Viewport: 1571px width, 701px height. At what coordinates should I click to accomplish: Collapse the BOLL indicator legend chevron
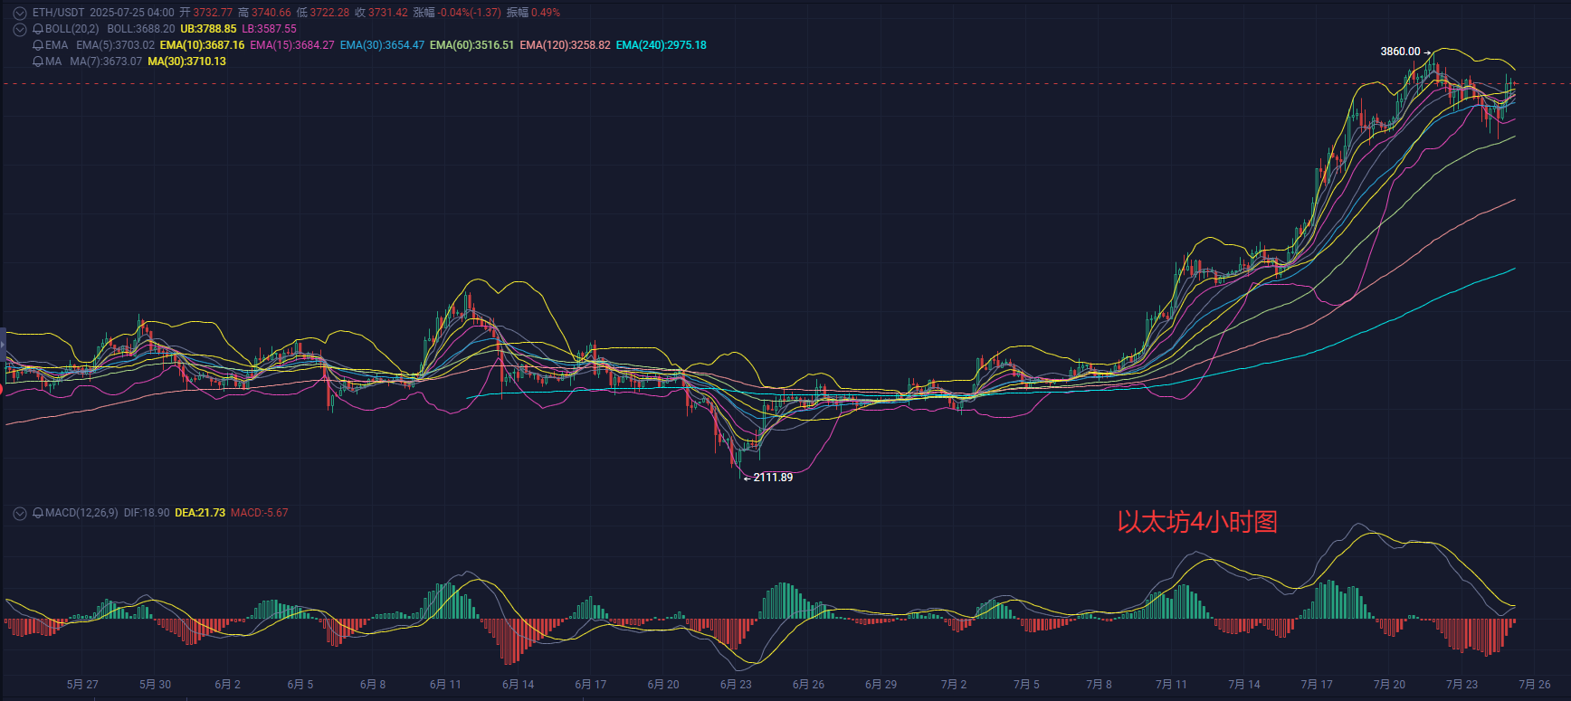click(x=19, y=30)
